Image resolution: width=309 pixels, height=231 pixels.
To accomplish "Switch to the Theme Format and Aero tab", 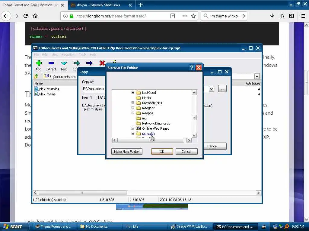I will 30,5.
